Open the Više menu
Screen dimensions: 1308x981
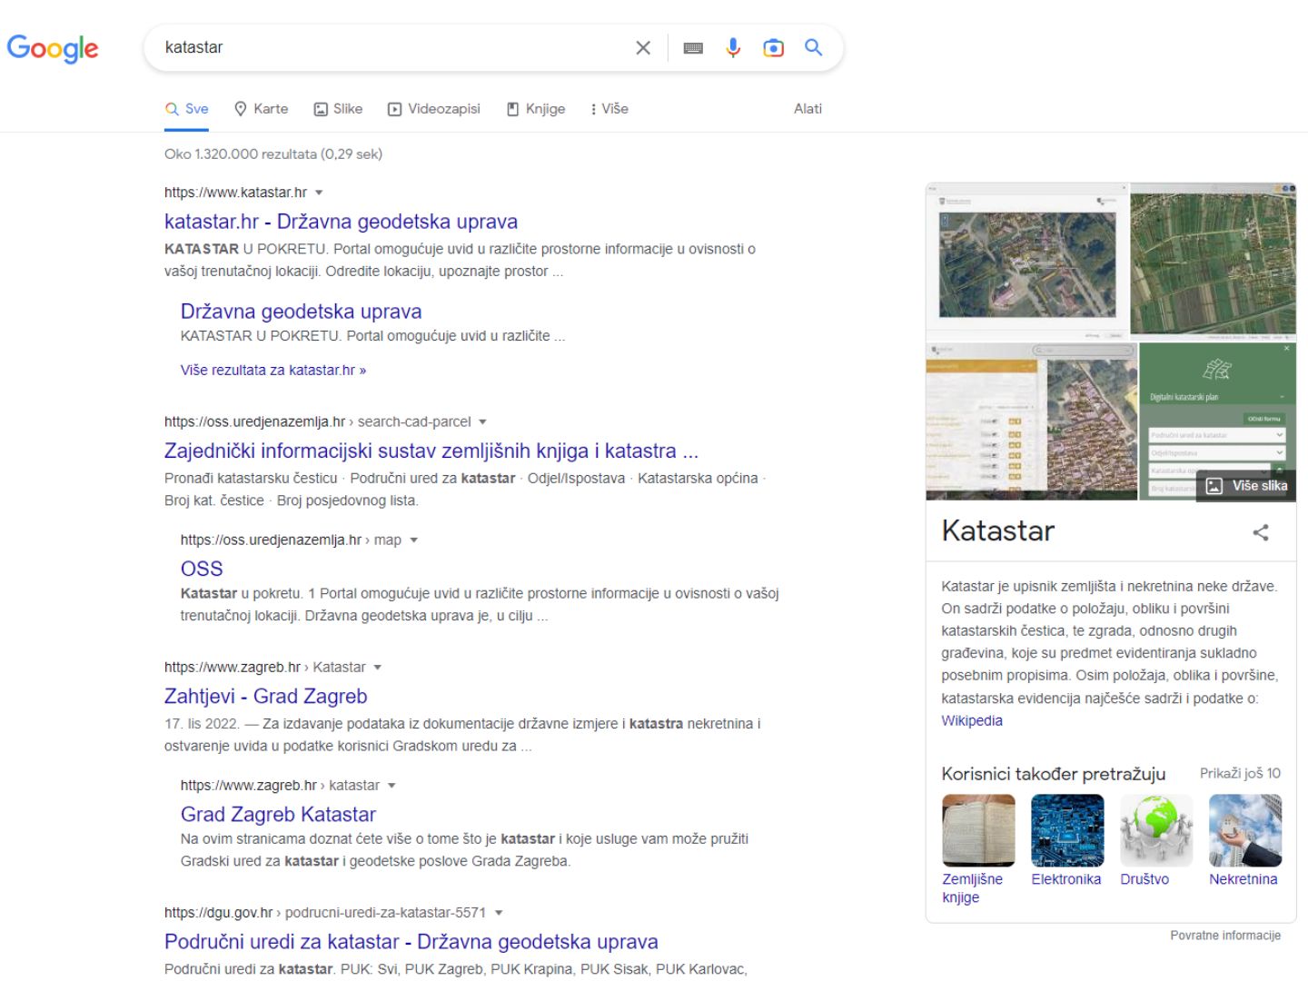[x=609, y=109]
